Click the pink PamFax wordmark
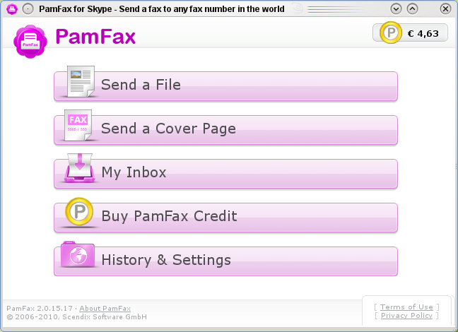 [x=95, y=37]
